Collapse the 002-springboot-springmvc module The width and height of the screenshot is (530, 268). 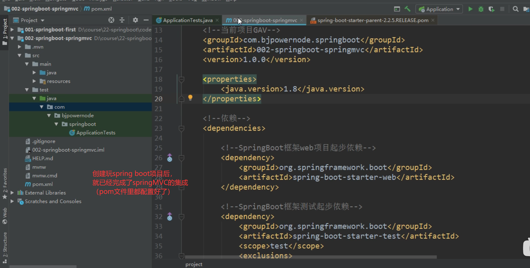pos(12,38)
